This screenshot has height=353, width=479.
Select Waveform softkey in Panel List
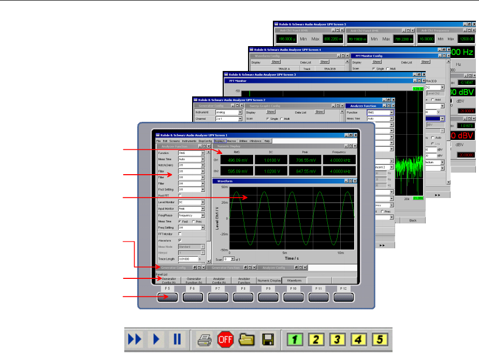(x=294, y=280)
